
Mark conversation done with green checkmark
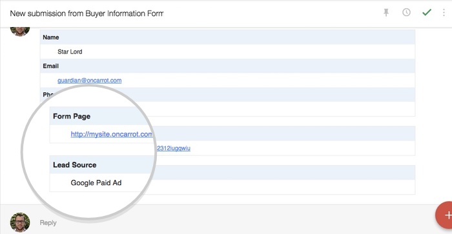tap(427, 12)
